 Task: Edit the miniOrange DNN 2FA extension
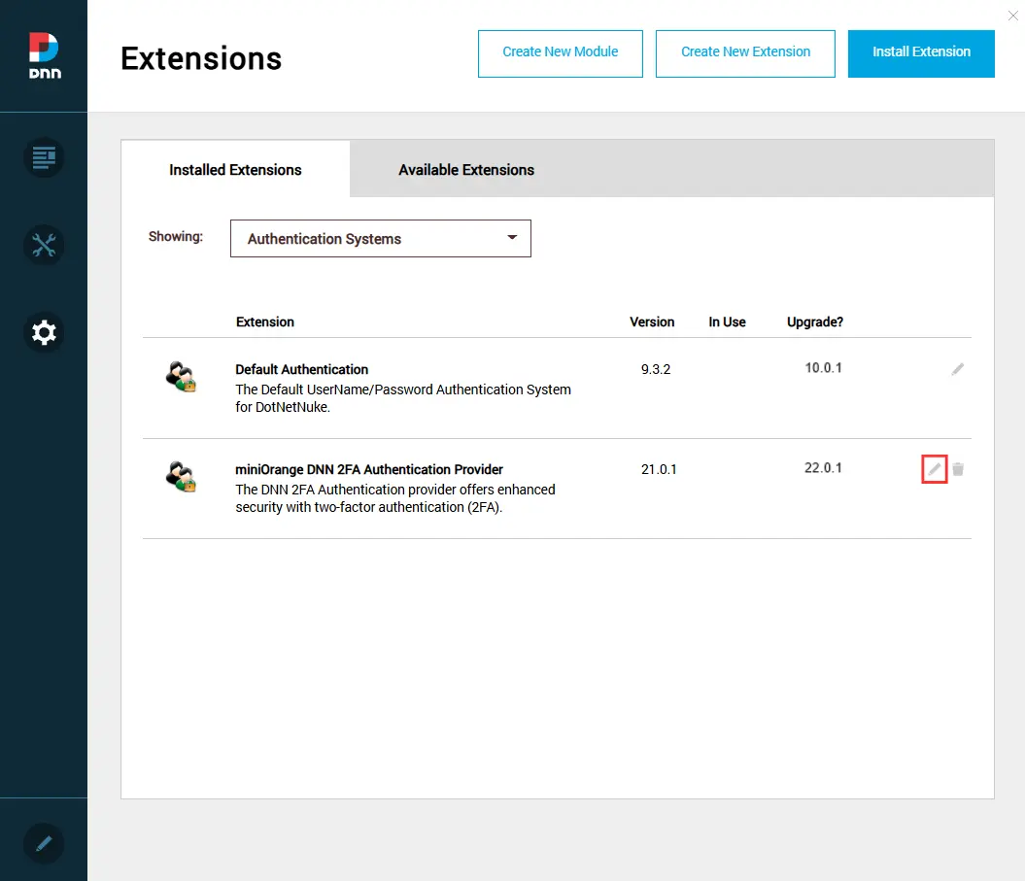[x=934, y=469]
